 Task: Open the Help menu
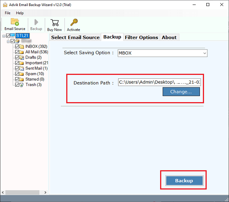coord(20,13)
